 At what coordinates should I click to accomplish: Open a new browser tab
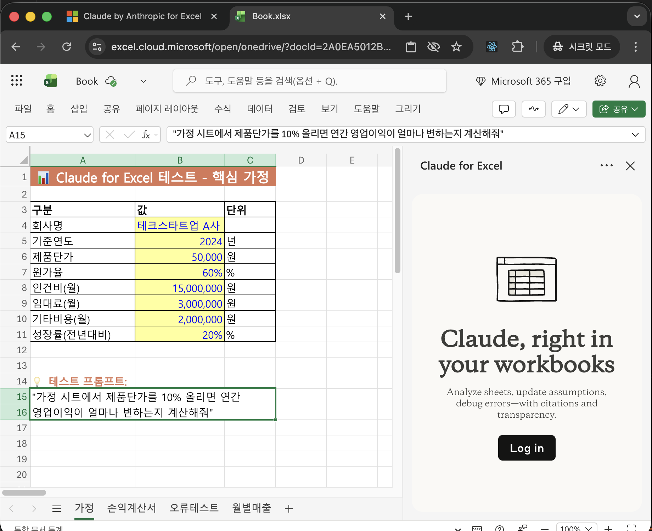408,16
